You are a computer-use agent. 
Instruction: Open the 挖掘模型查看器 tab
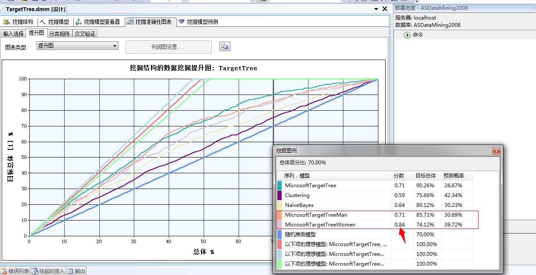click(98, 22)
